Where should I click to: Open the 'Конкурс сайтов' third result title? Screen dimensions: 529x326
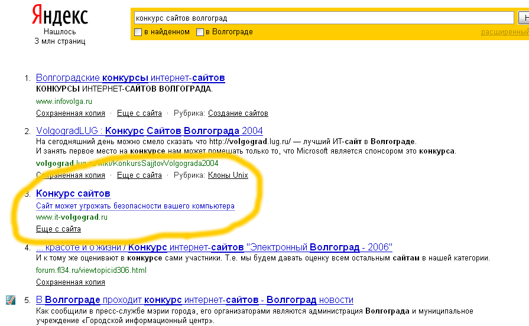click(x=73, y=194)
